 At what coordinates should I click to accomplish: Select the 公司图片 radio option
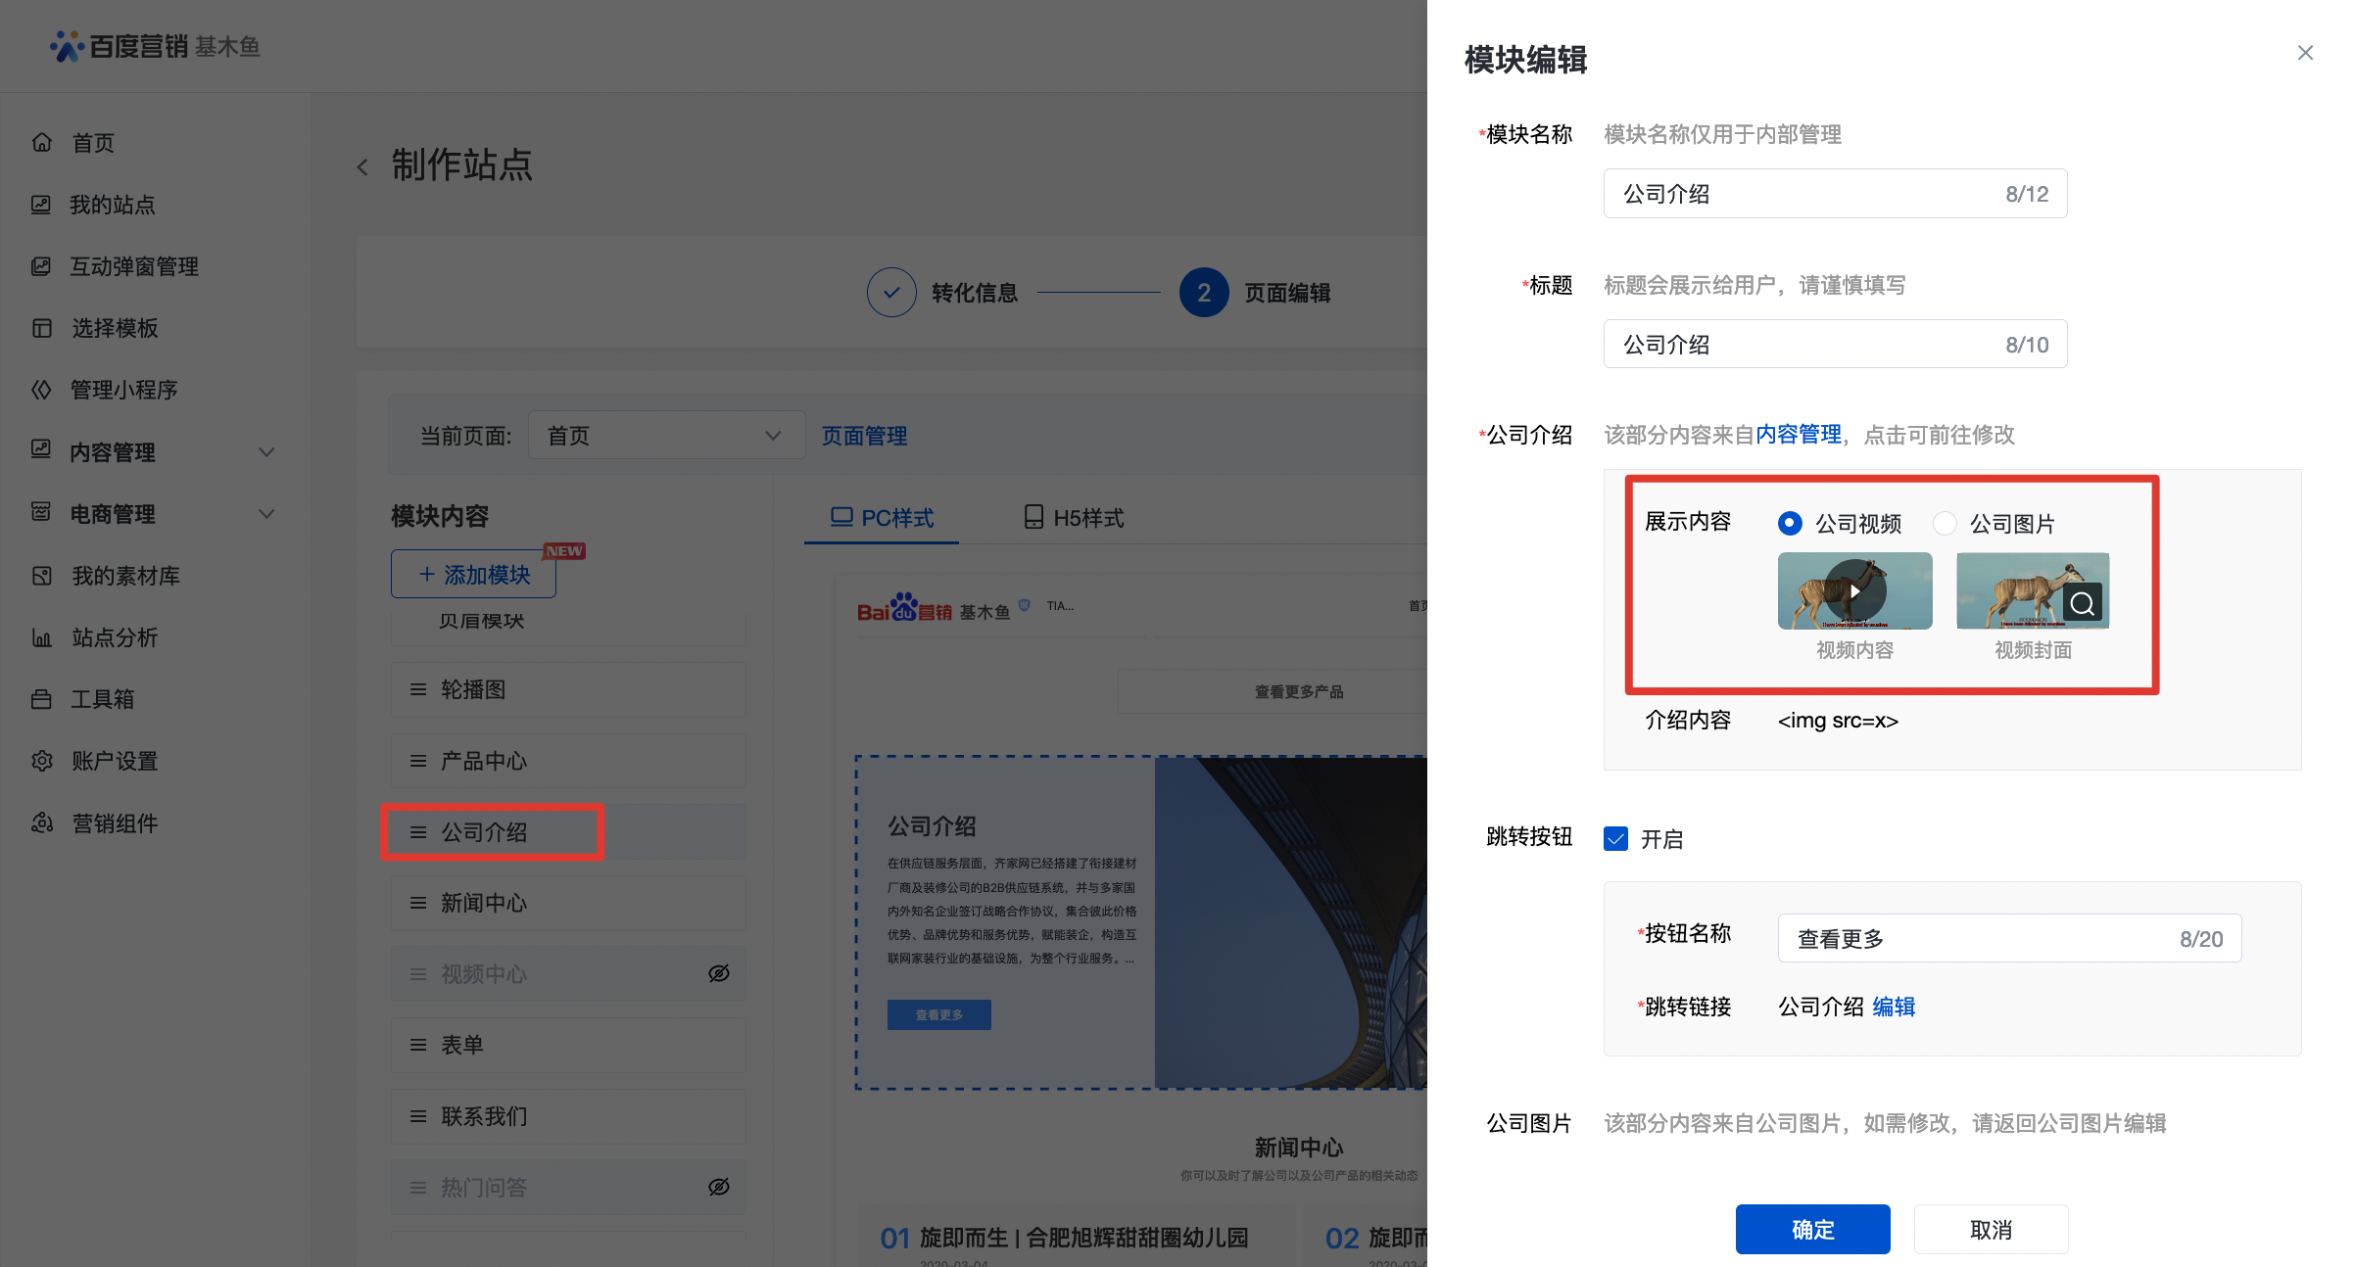pyautogui.click(x=1945, y=524)
